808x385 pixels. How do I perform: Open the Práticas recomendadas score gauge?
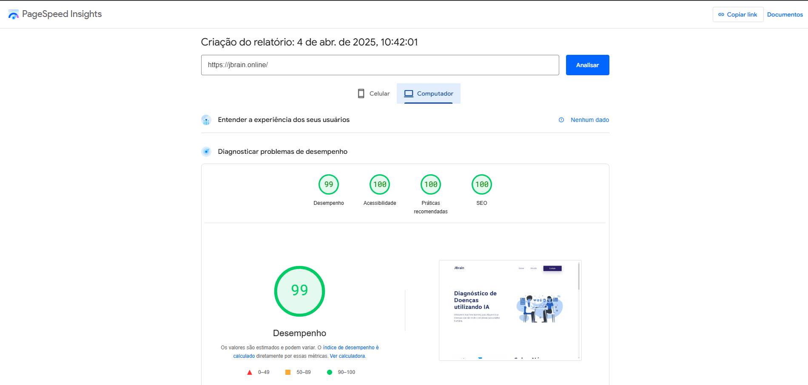point(431,184)
